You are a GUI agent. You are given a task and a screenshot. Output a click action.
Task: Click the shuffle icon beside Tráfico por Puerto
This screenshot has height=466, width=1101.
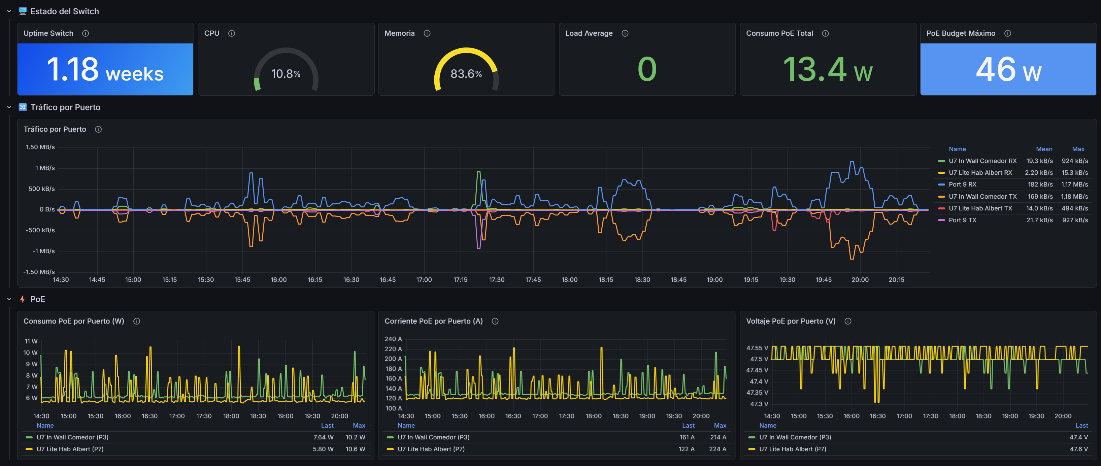click(23, 107)
